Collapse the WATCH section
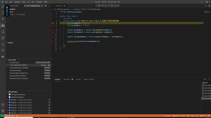Screen dimensions: 211x118 pyautogui.click(x=7, y=43)
